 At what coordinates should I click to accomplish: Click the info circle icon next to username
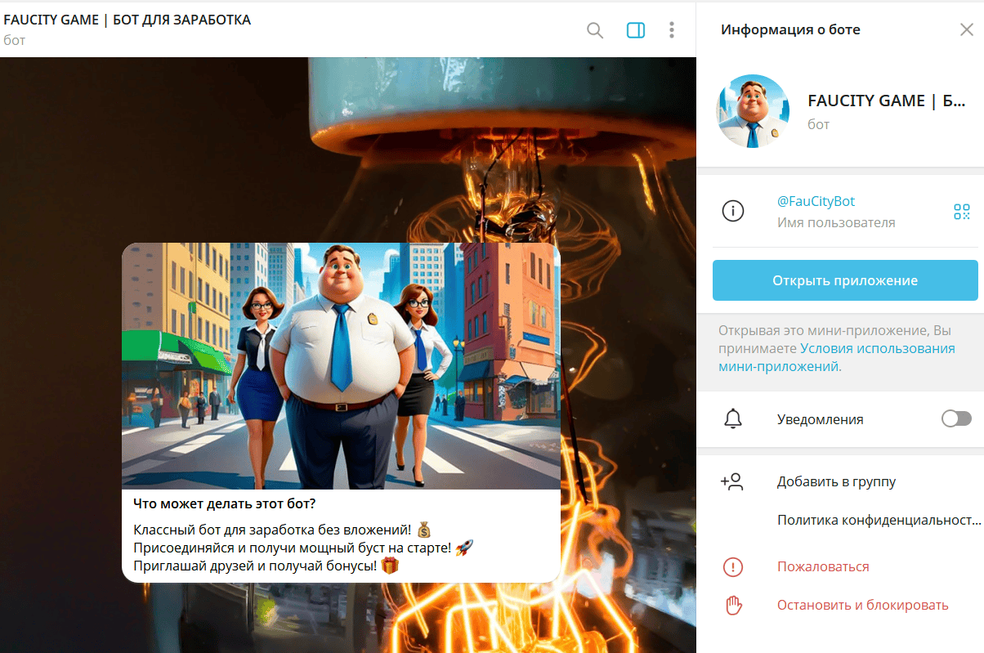coord(733,211)
